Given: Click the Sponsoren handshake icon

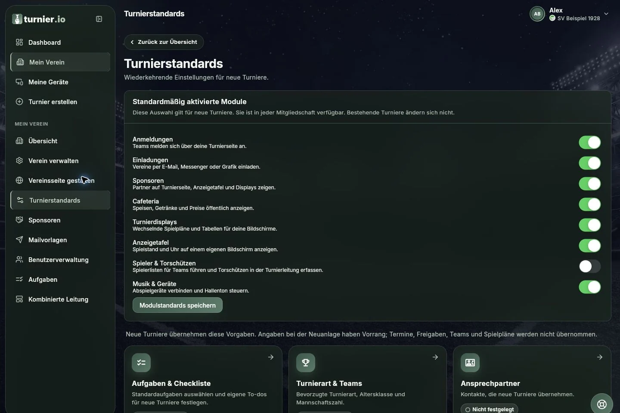Looking at the screenshot, I should click(19, 220).
